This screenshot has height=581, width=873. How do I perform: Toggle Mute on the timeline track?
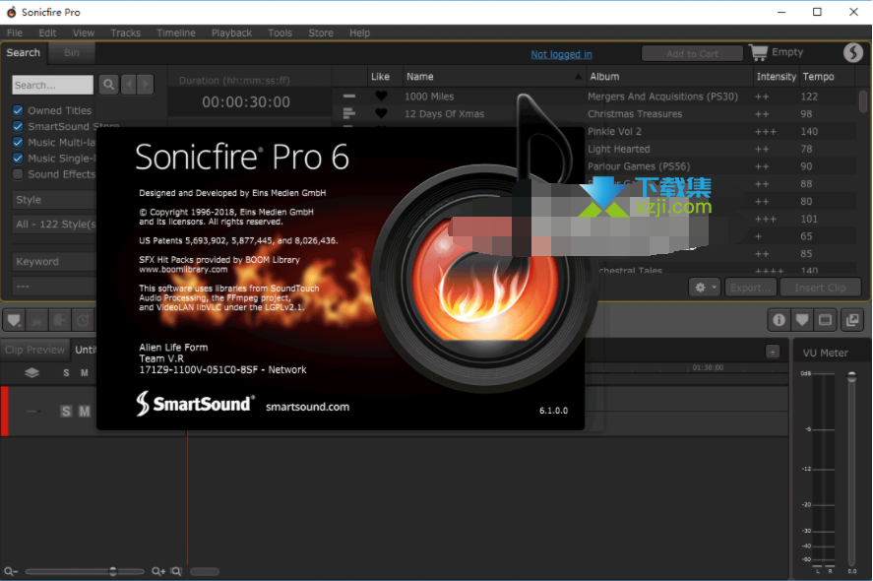click(x=84, y=411)
